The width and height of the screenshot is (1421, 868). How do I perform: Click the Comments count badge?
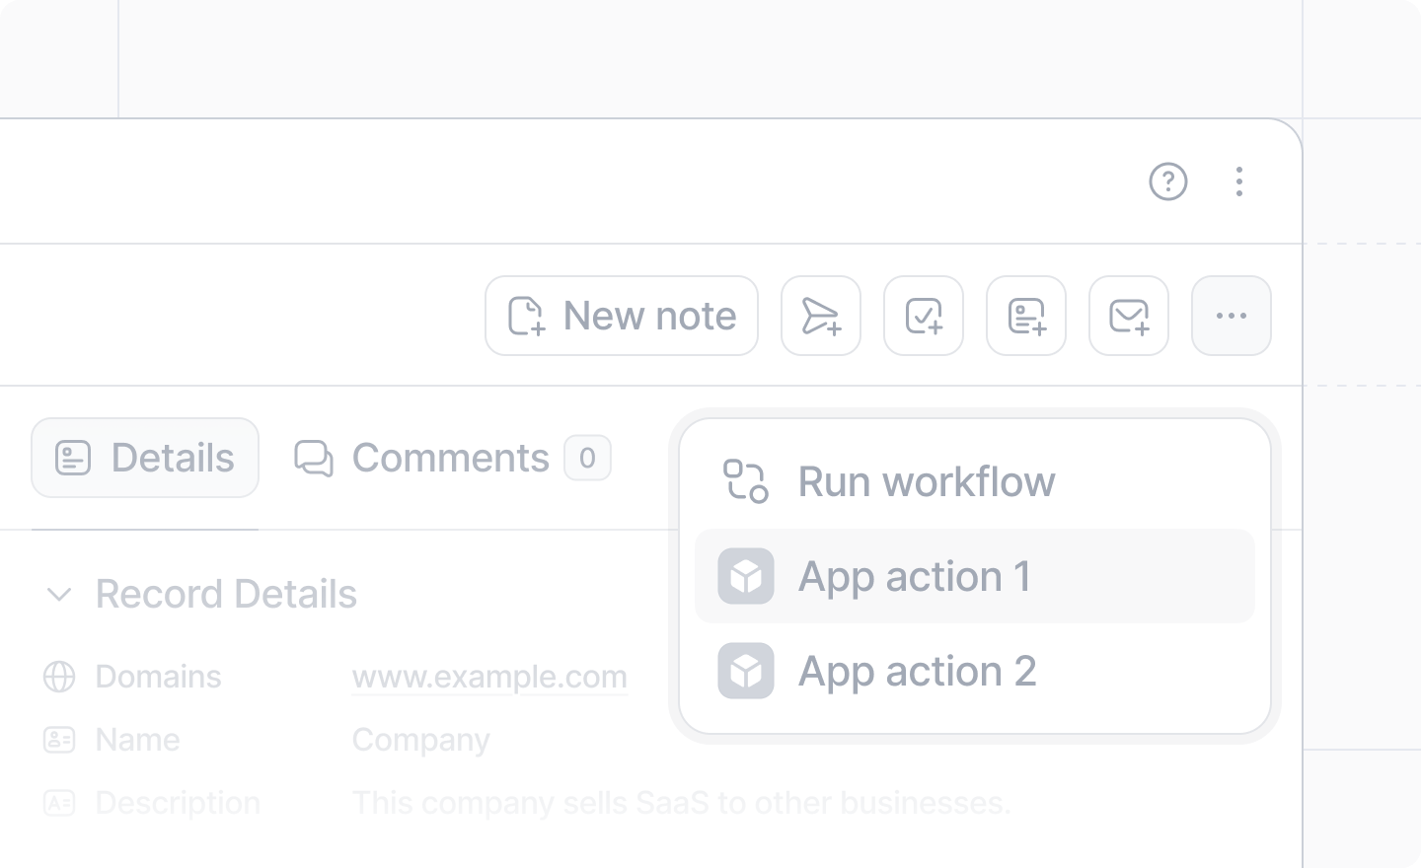[x=587, y=458]
